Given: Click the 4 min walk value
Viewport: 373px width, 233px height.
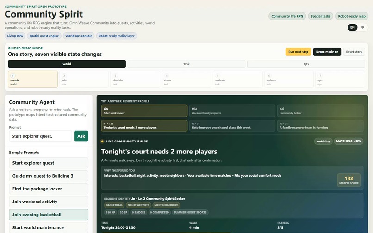Looking at the screenshot, I should click(x=194, y=227).
